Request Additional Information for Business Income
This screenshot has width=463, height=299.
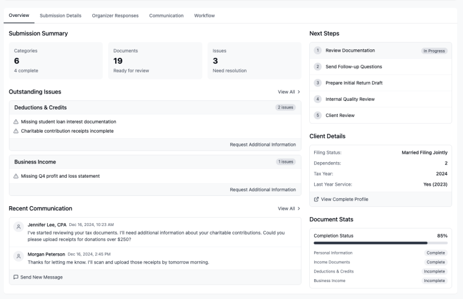coord(263,189)
